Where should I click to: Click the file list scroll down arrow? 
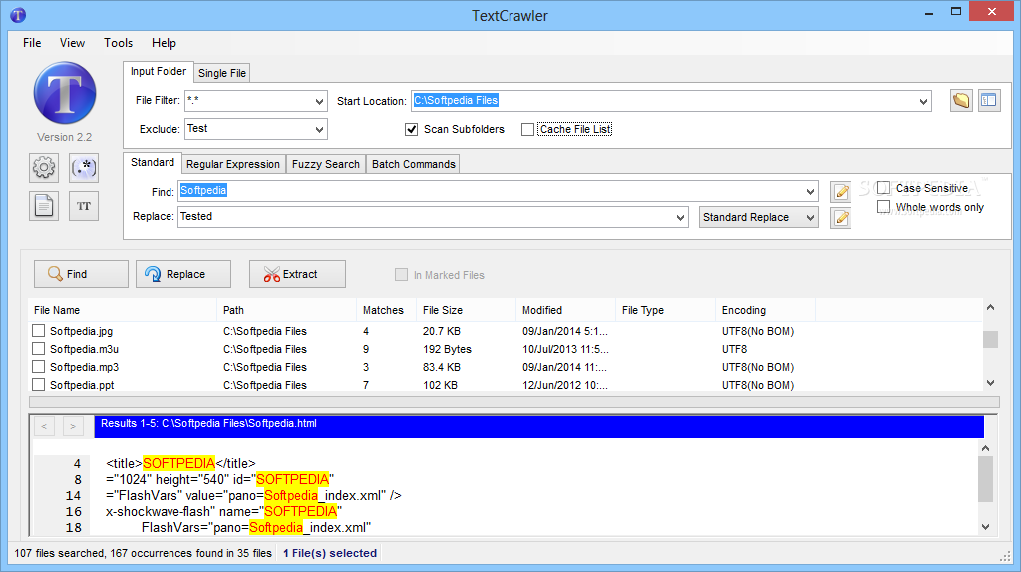[990, 383]
